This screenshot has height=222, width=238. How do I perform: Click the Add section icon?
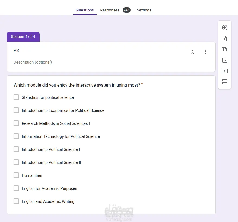[224, 82]
